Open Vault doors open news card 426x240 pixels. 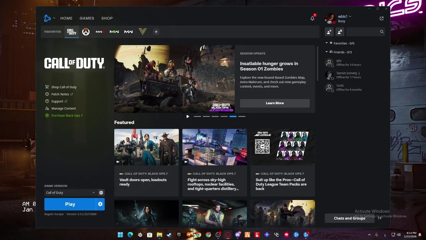pyautogui.click(x=146, y=162)
